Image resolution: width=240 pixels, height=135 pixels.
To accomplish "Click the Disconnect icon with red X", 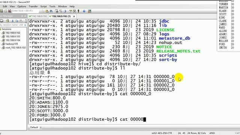I will click(10, 11).
